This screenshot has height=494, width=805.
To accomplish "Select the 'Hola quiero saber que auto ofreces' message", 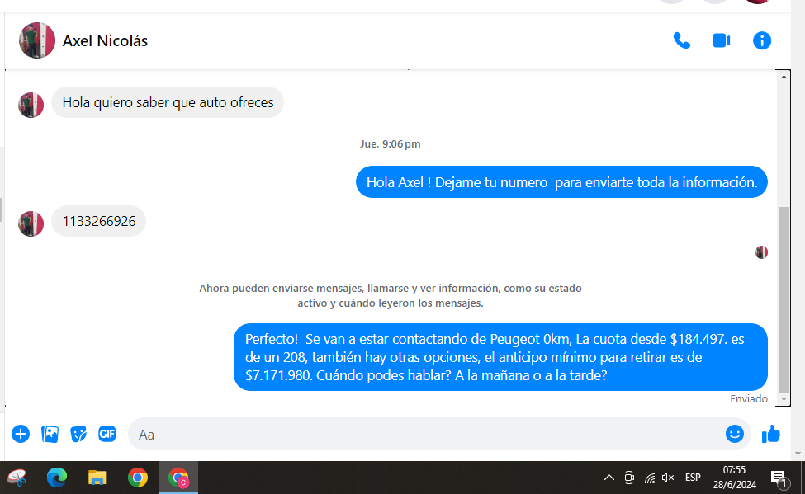I will pyautogui.click(x=168, y=102).
